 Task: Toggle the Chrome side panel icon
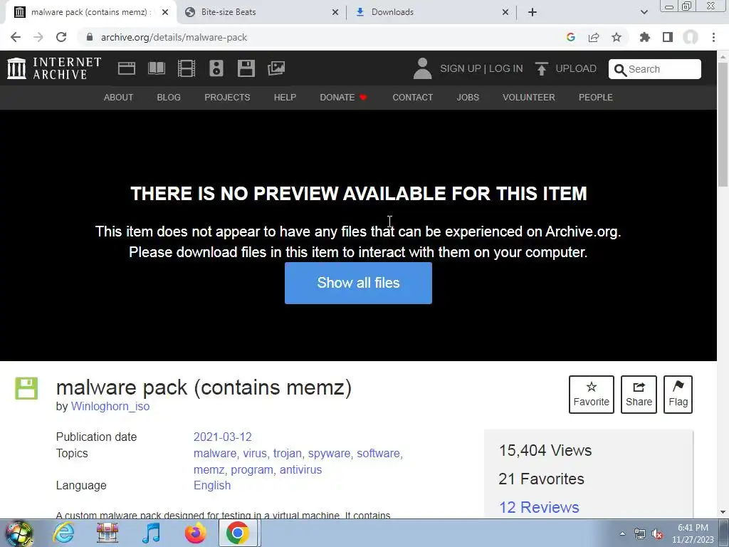click(x=668, y=37)
